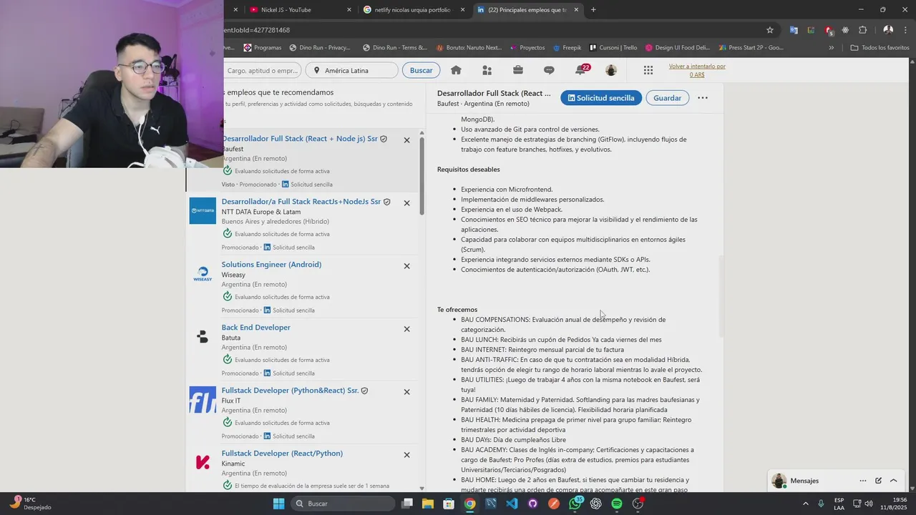916x515 pixels.
Task: Open the Chrome three-dot menu
Action: [905, 30]
